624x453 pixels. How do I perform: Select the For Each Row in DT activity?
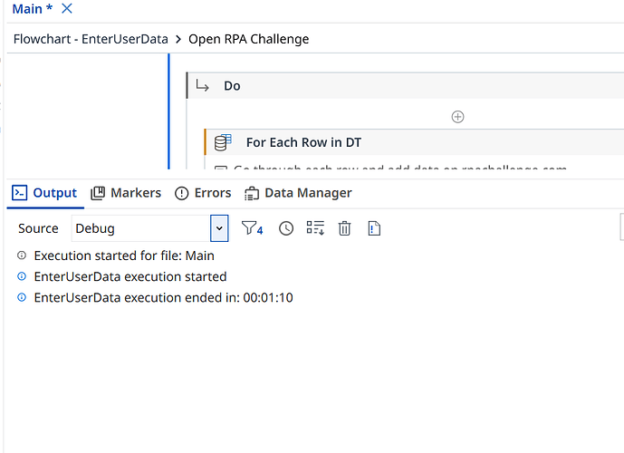[414, 142]
